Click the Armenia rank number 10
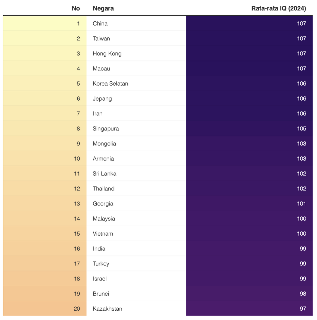The image size is (317, 320). point(77,158)
